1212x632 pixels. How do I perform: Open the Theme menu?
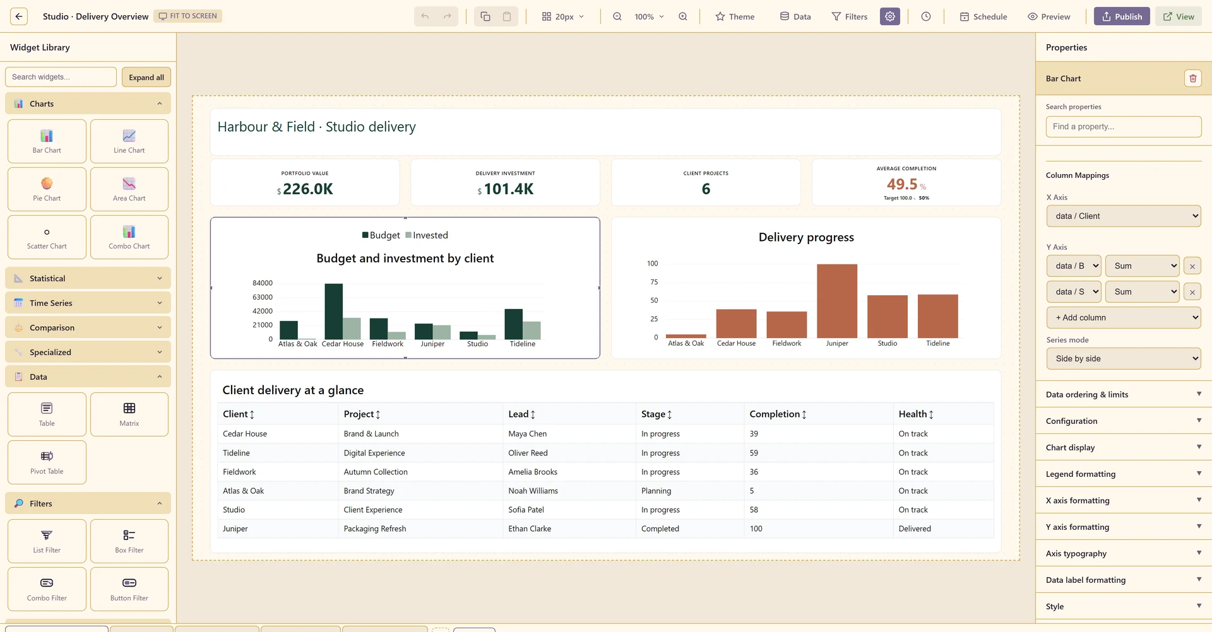point(735,16)
